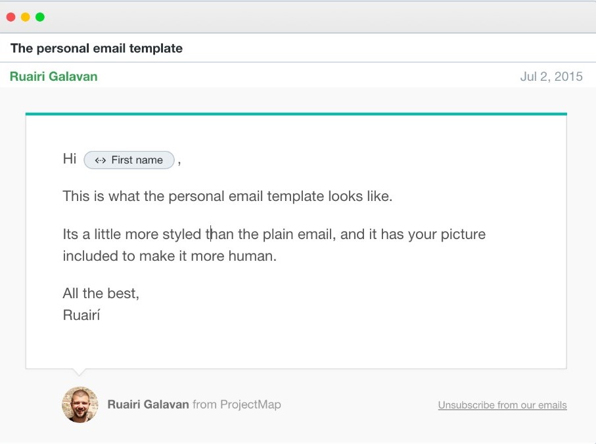Click the green maximize window button
The image size is (596, 444).
pyautogui.click(x=40, y=17)
